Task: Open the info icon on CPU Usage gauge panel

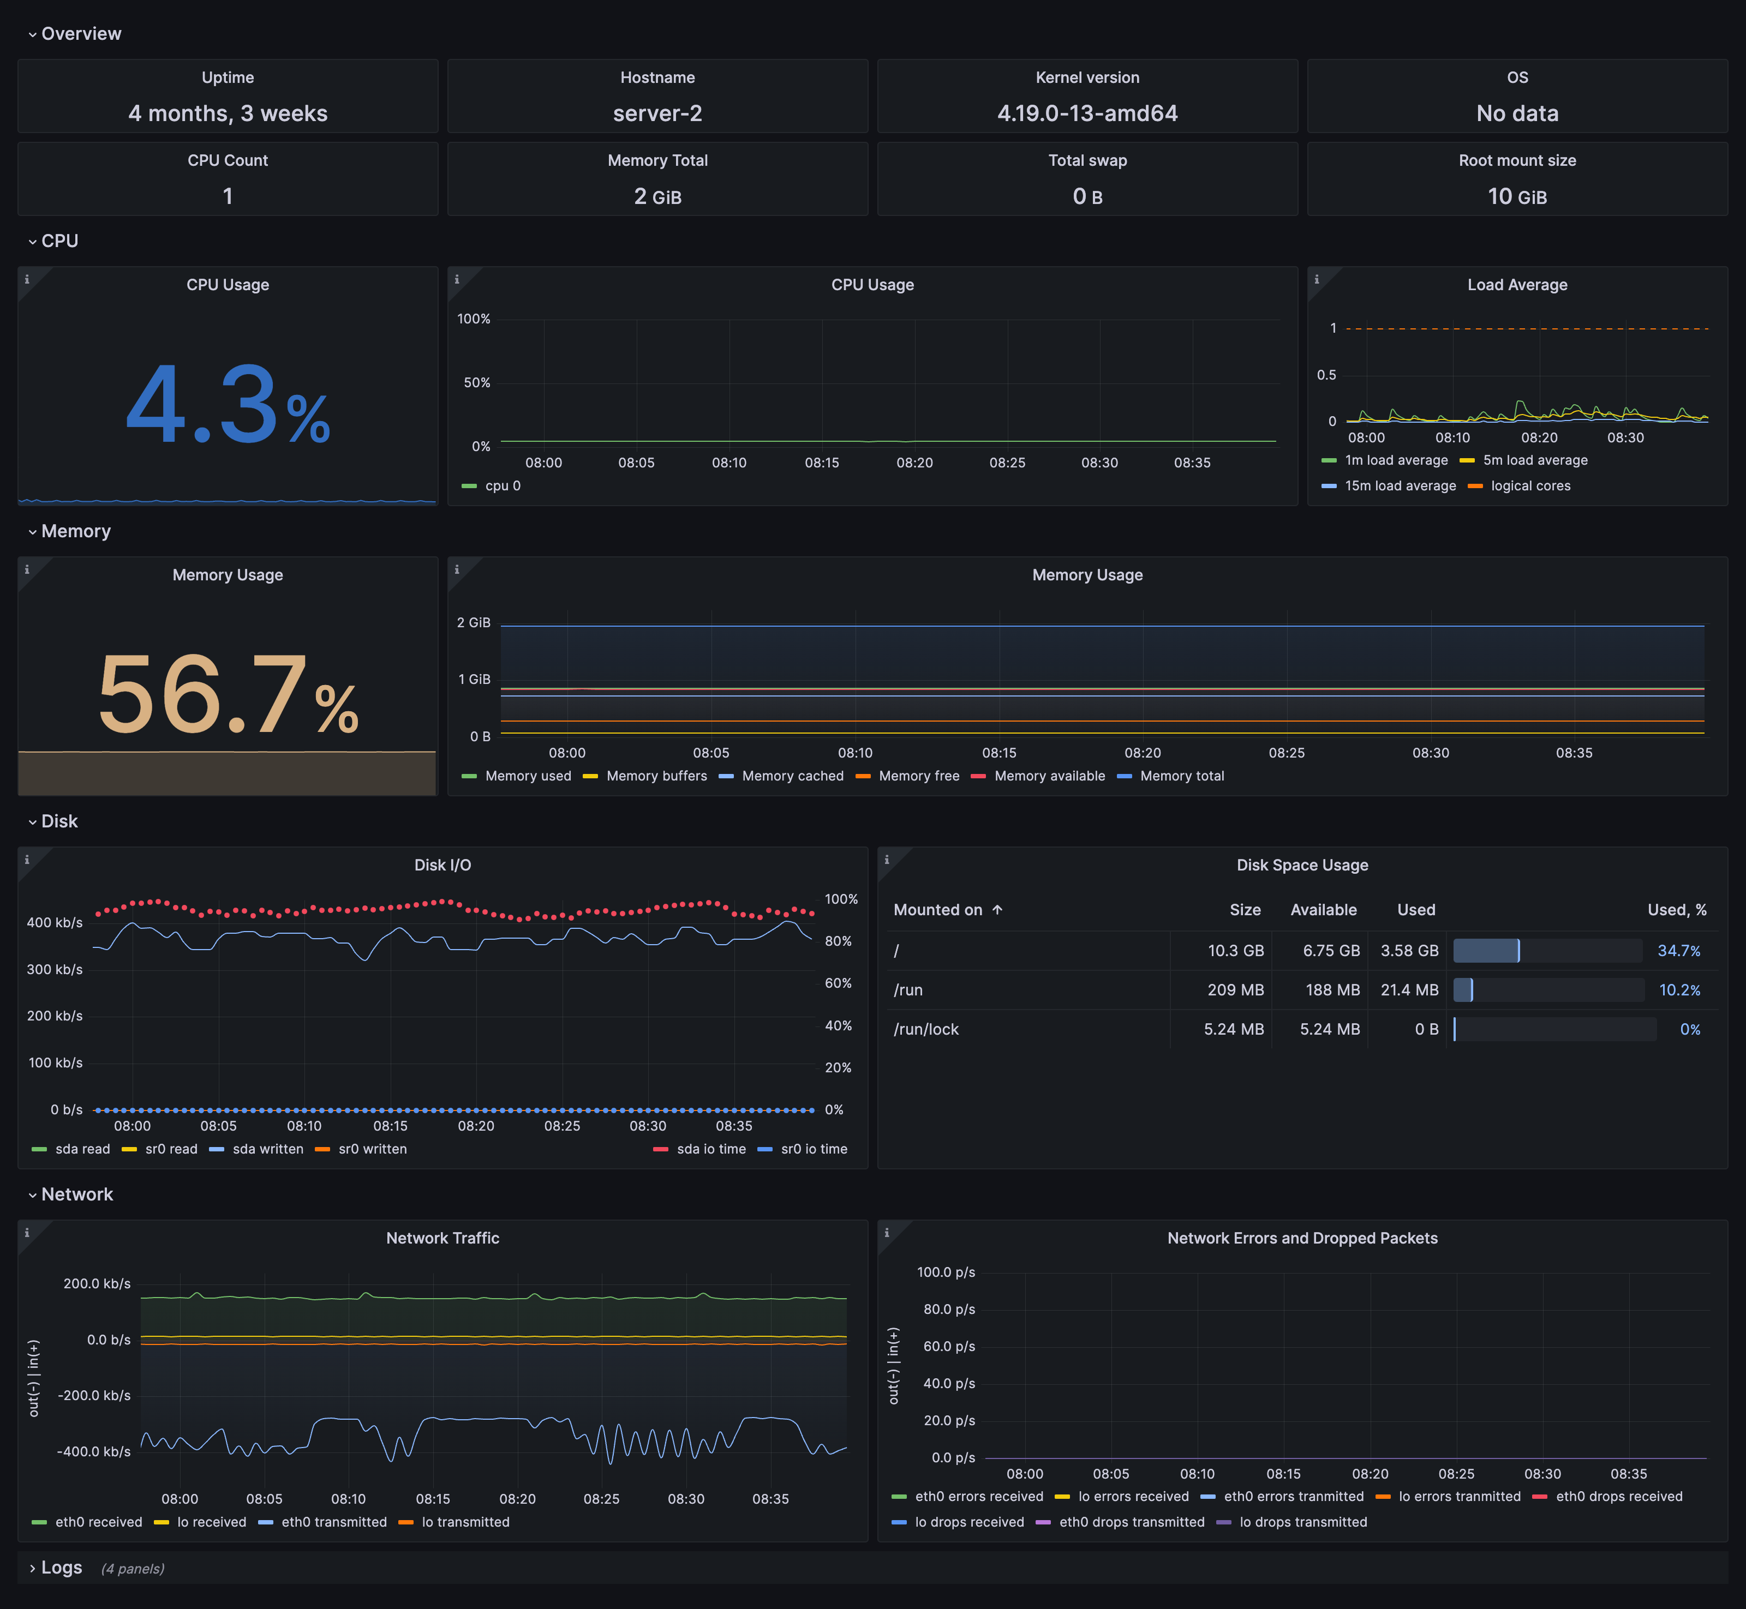Action: pos(27,279)
